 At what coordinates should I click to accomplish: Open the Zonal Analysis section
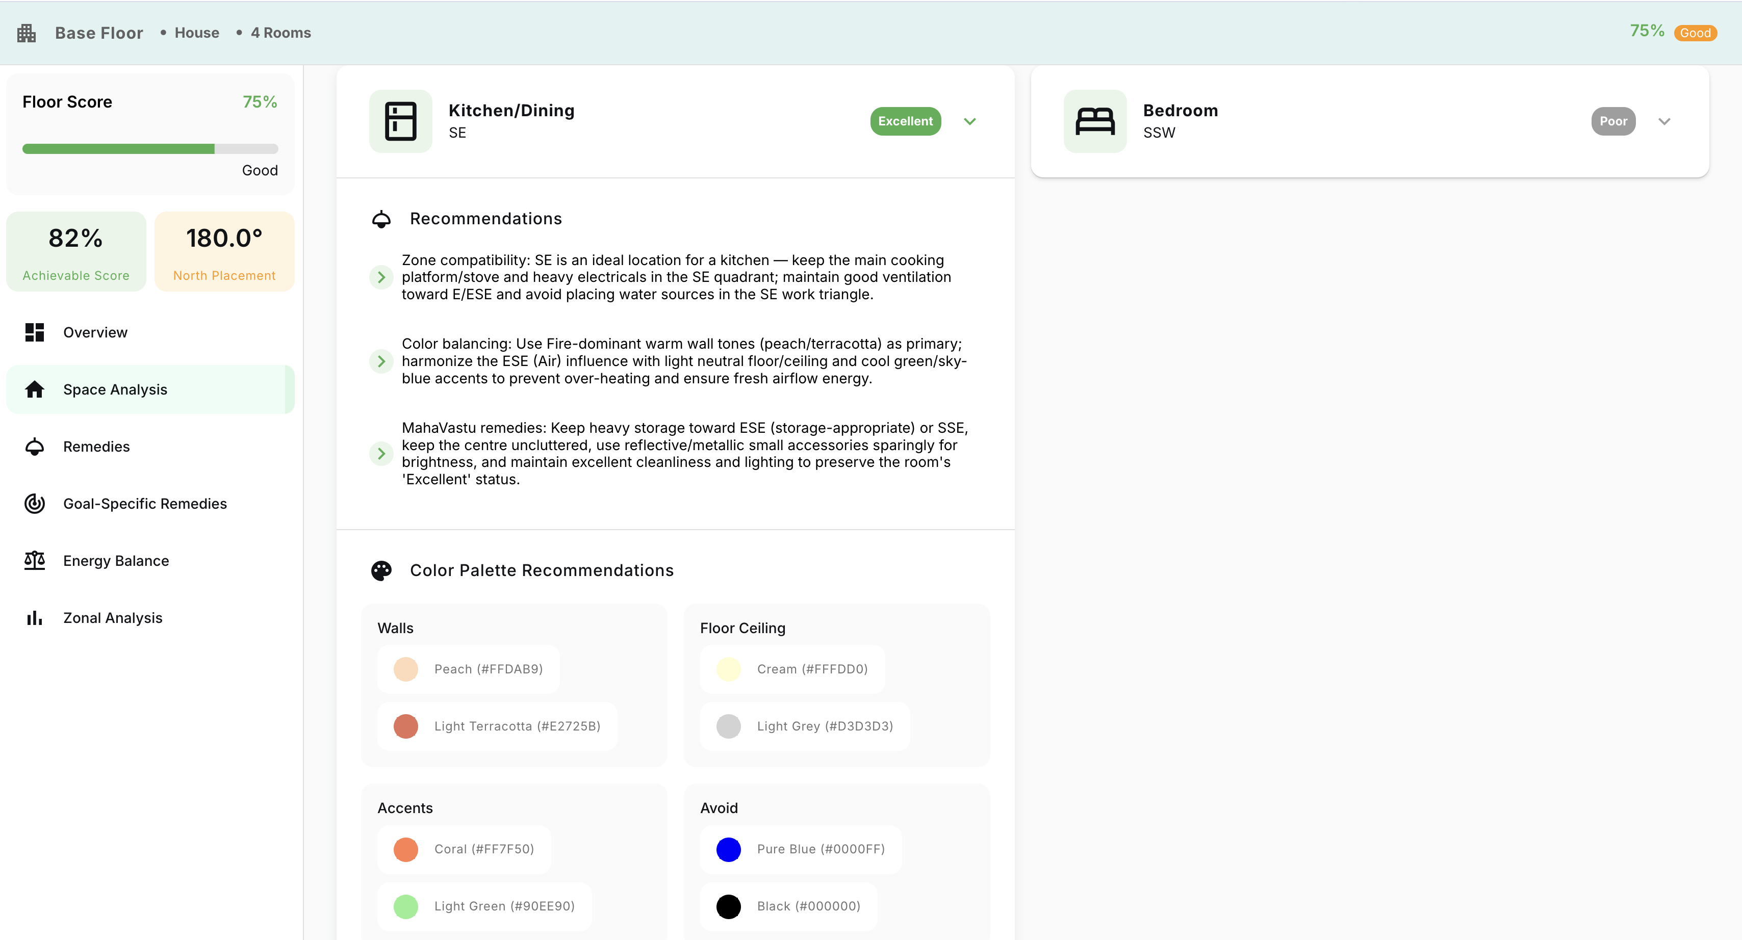[112, 617]
